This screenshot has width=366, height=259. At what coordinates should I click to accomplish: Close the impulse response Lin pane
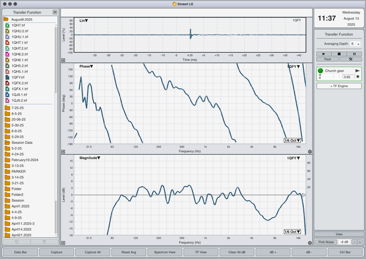coord(63,60)
